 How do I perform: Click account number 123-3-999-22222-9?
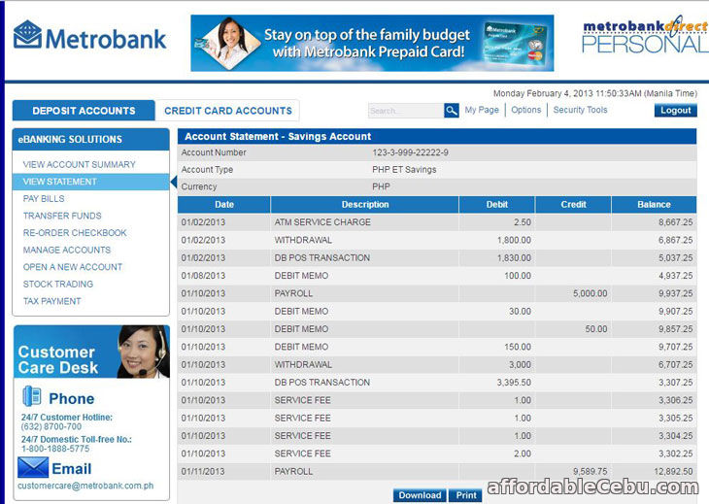coord(410,152)
